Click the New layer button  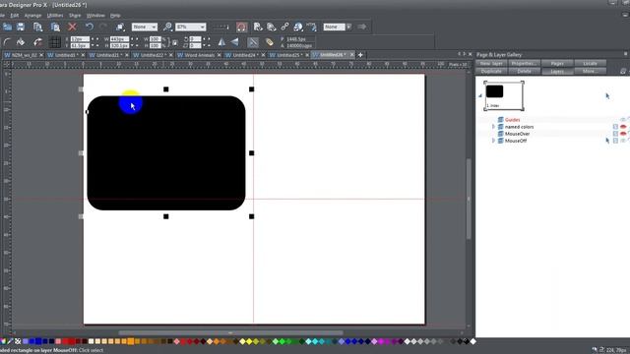(491, 63)
